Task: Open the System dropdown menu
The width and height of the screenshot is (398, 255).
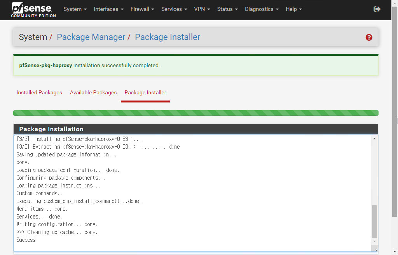Action: (x=75, y=9)
